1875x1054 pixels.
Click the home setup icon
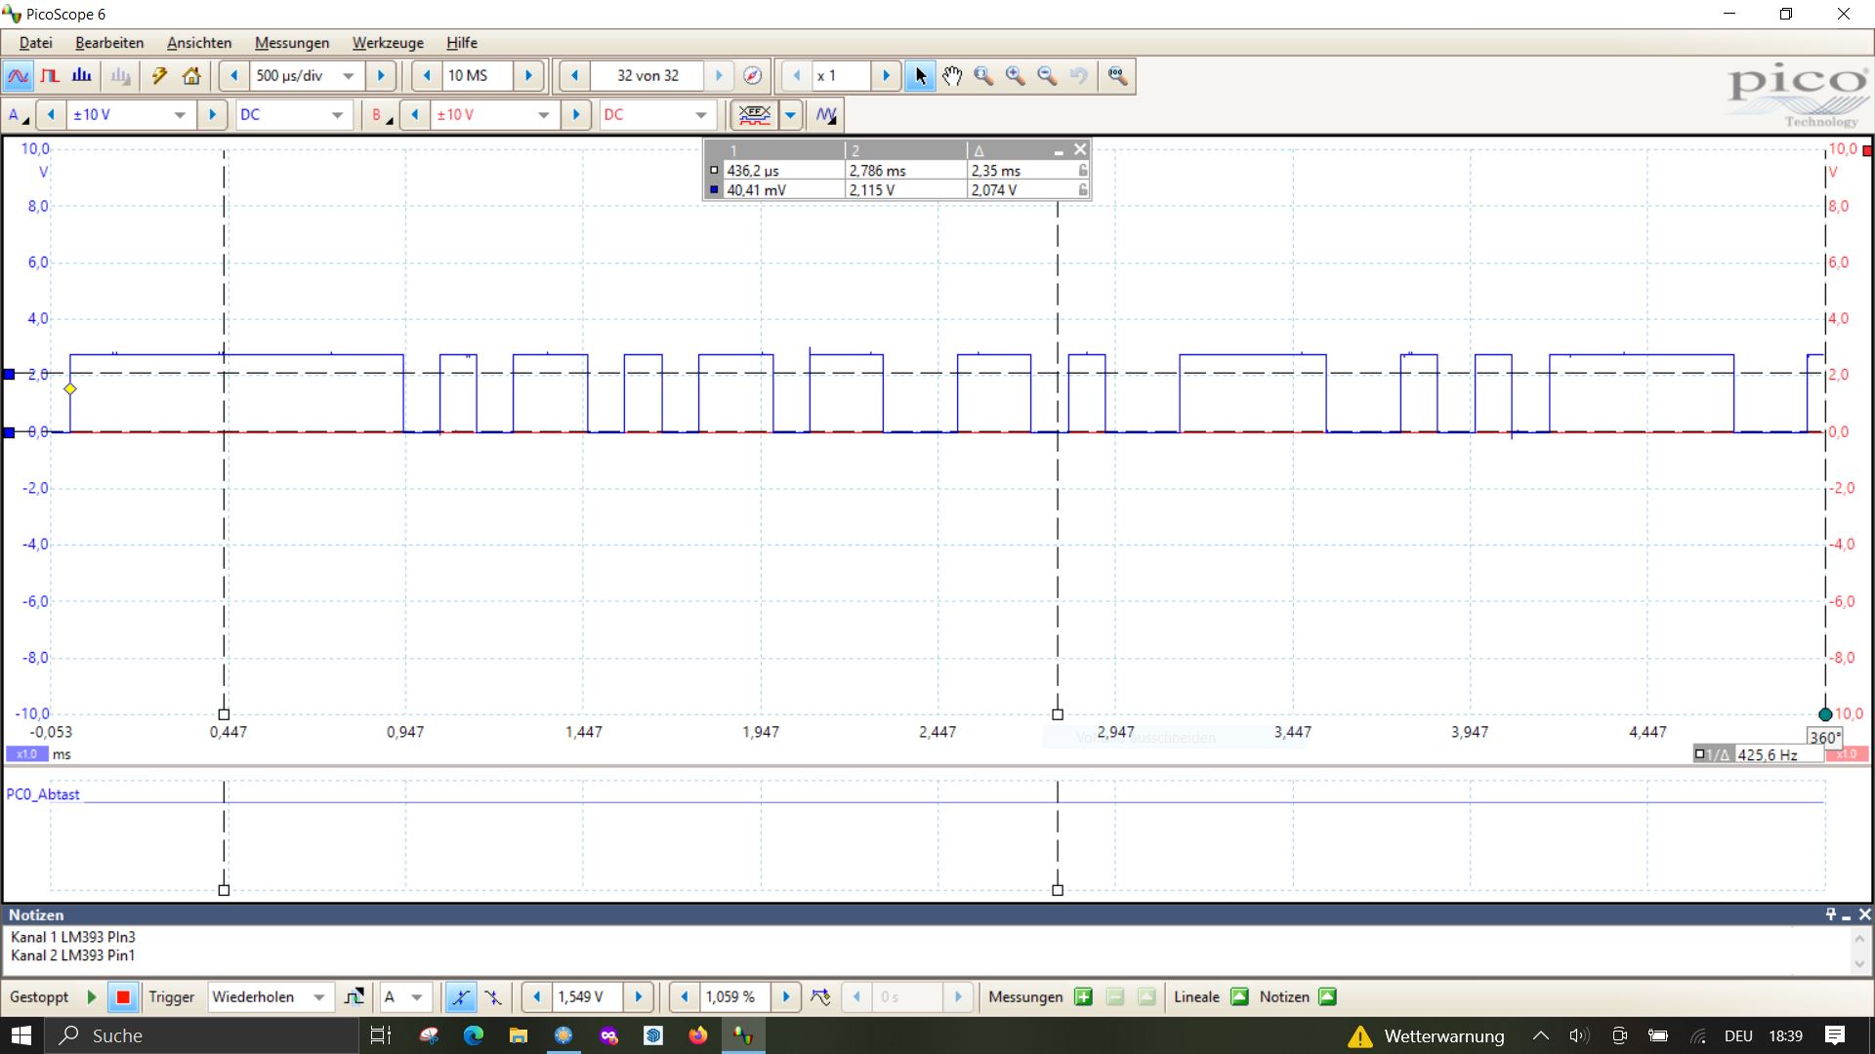pos(191,75)
